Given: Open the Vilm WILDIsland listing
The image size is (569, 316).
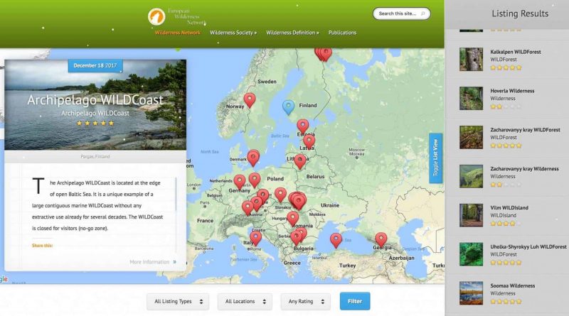Looking at the screenshot, I should point(509,207).
